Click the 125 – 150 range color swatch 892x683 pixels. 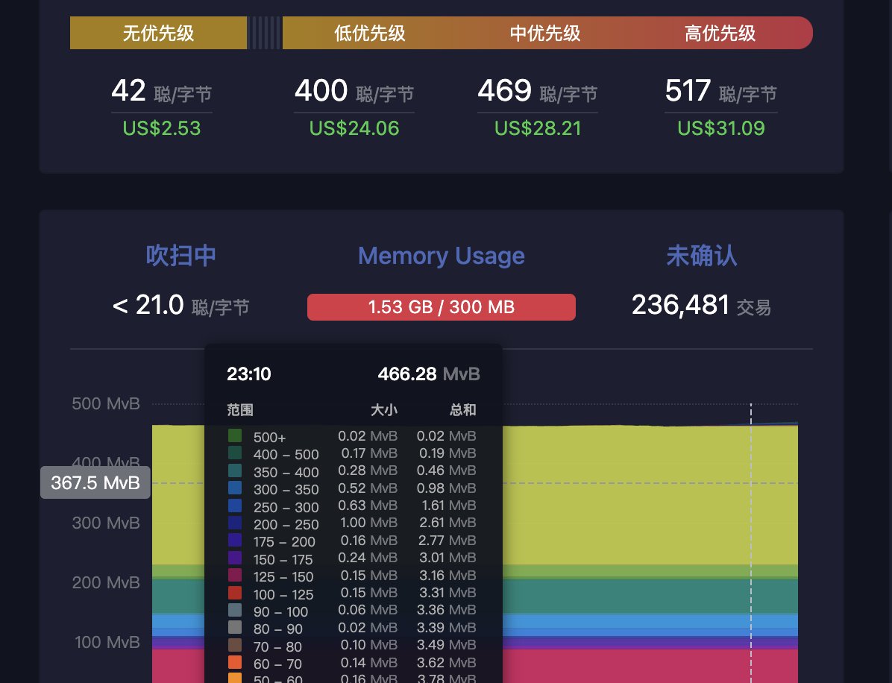tap(235, 575)
